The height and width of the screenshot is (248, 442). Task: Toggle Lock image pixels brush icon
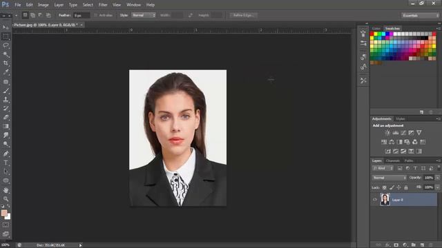392,187
